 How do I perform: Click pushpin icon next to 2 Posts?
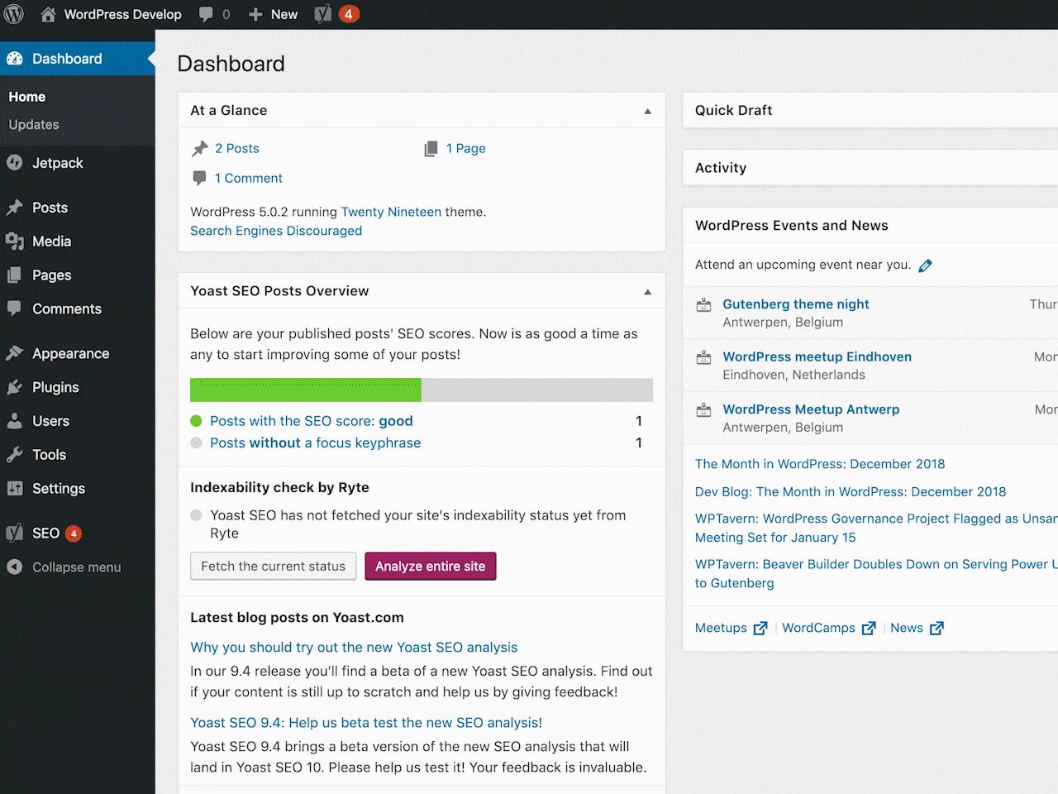[200, 149]
